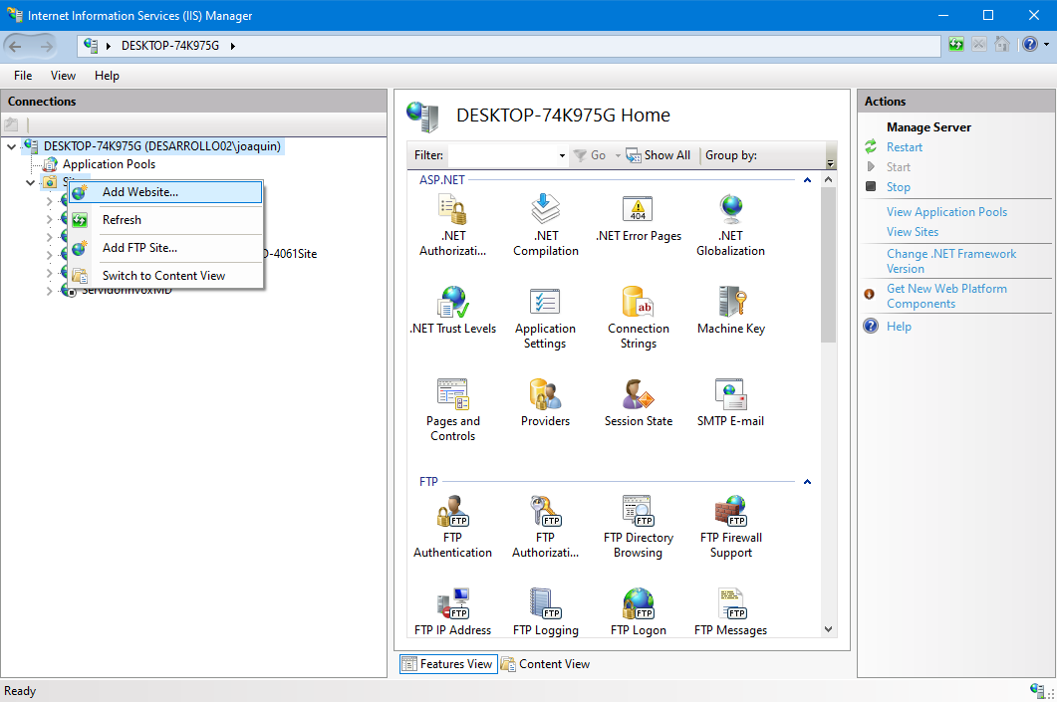1057x702 pixels.
Task: Click the refresh page toolbar icon
Action: pyautogui.click(x=956, y=45)
